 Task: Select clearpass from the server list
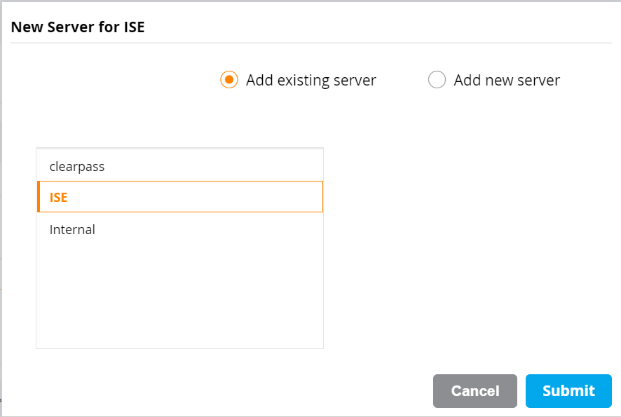click(77, 166)
